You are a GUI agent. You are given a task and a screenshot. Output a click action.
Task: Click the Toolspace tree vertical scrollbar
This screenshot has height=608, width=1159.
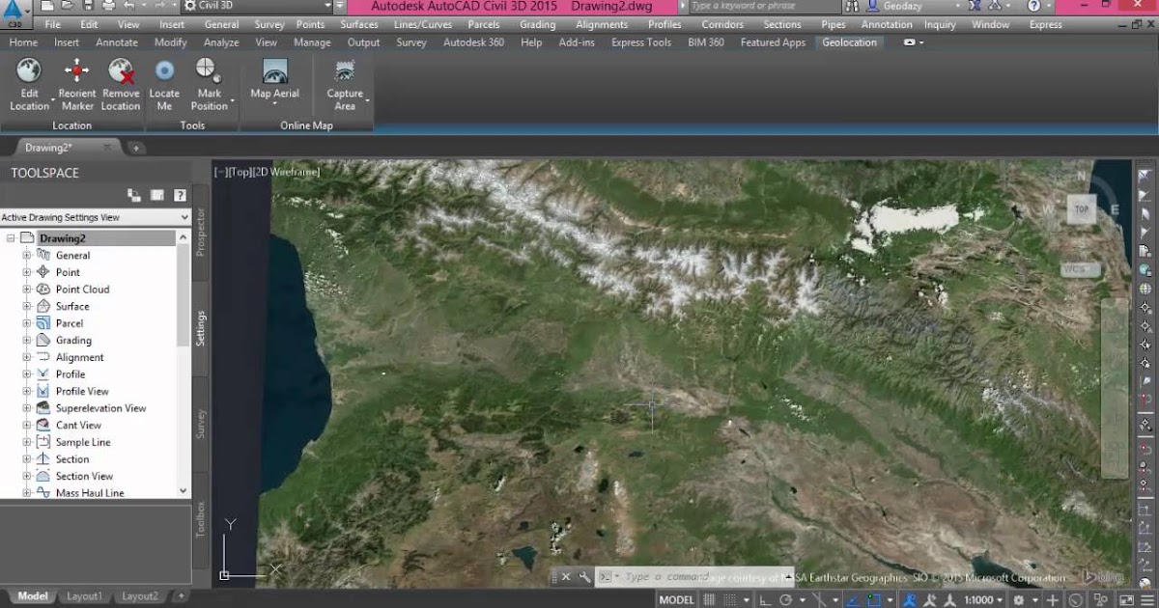[184, 363]
